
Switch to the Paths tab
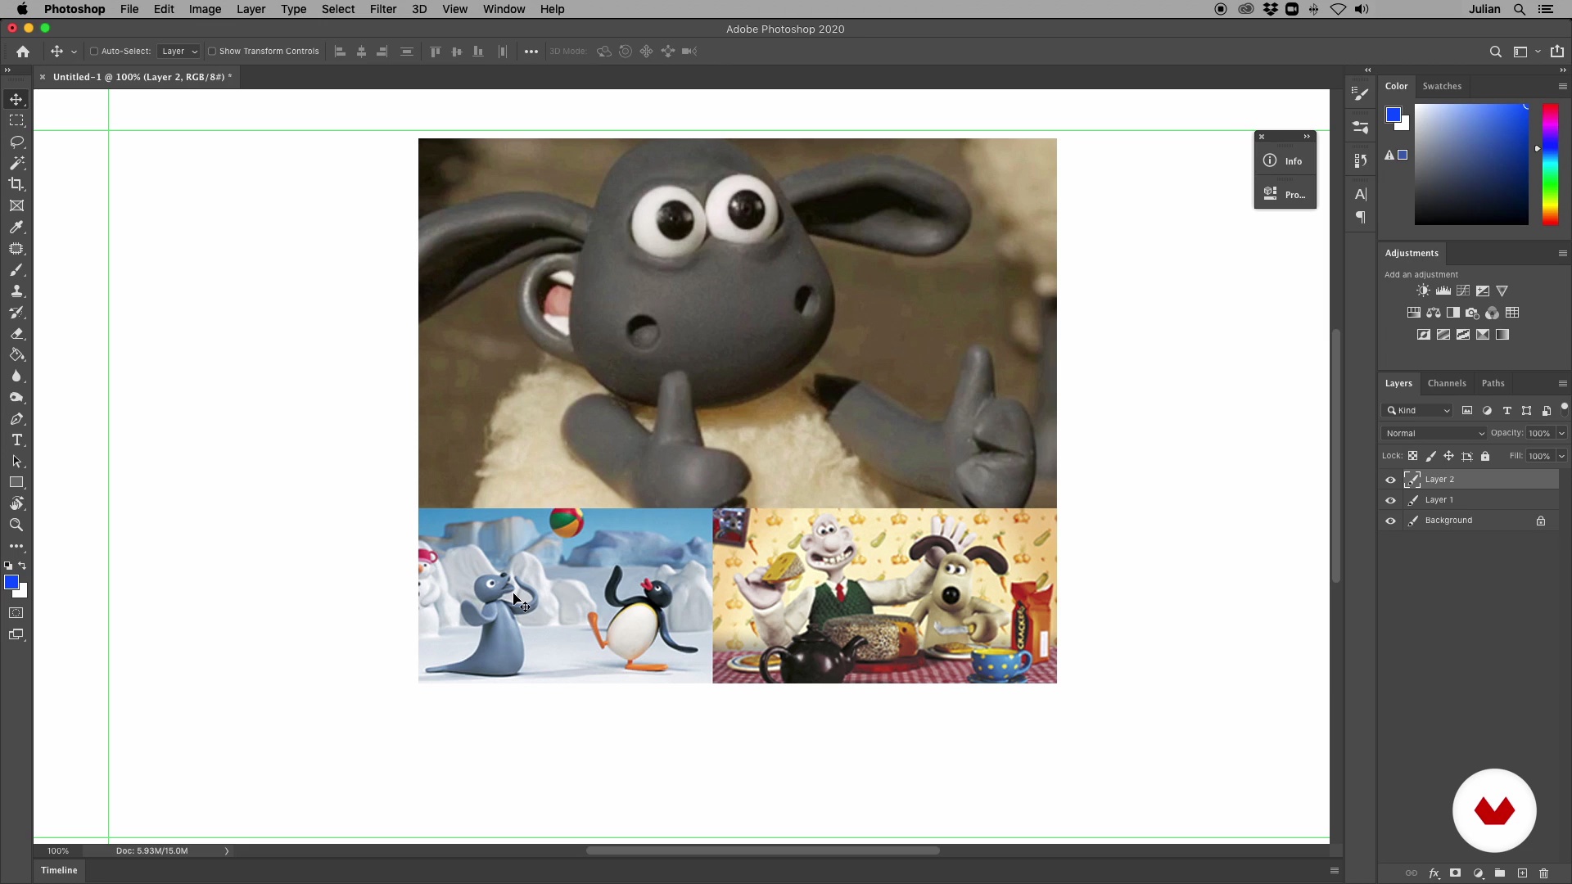pyautogui.click(x=1493, y=383)
